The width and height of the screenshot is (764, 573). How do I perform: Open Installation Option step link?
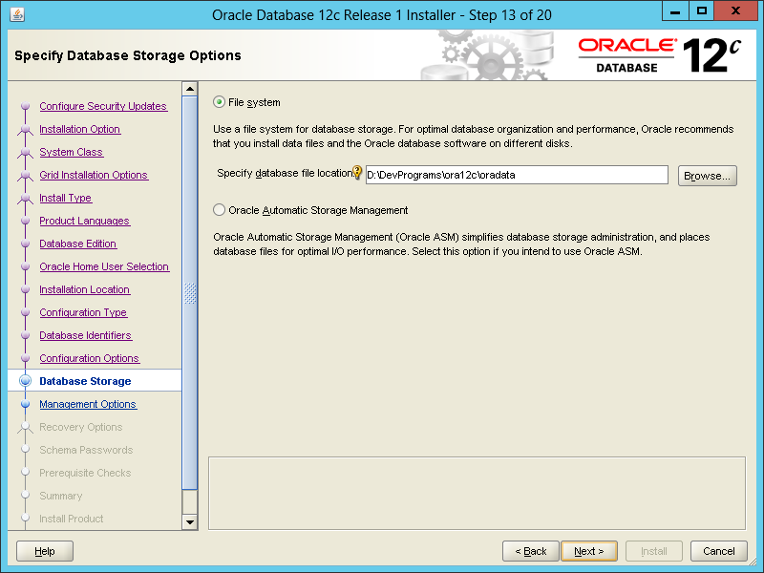click(x=80, y=129)
